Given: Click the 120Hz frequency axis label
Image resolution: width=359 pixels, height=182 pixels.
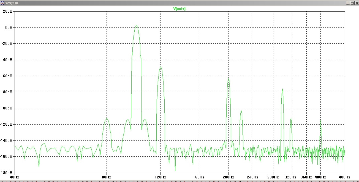Looking at the screenshot, I should pos(161,177).
